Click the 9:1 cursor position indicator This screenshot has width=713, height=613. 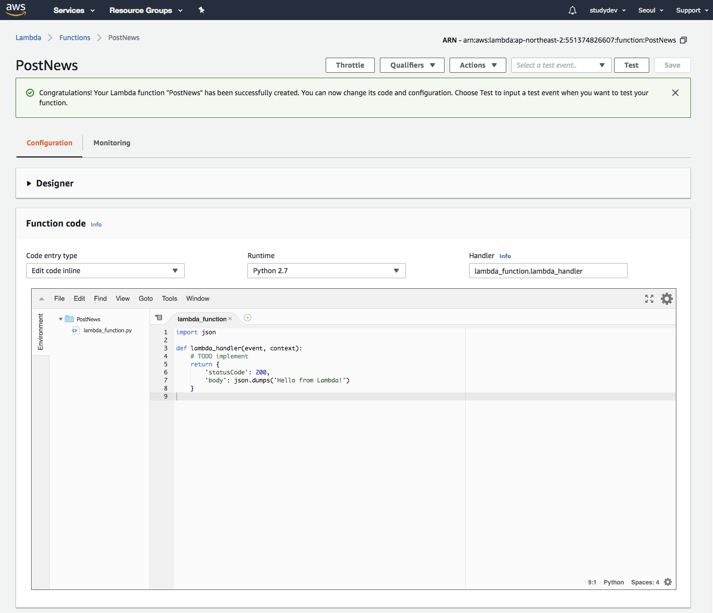(x=592, y=582)
